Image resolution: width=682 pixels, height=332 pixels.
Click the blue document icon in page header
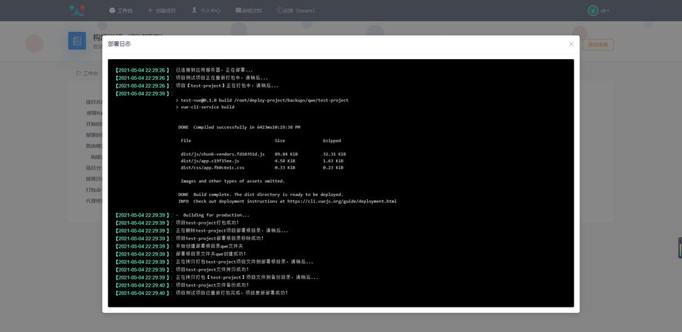77,41
